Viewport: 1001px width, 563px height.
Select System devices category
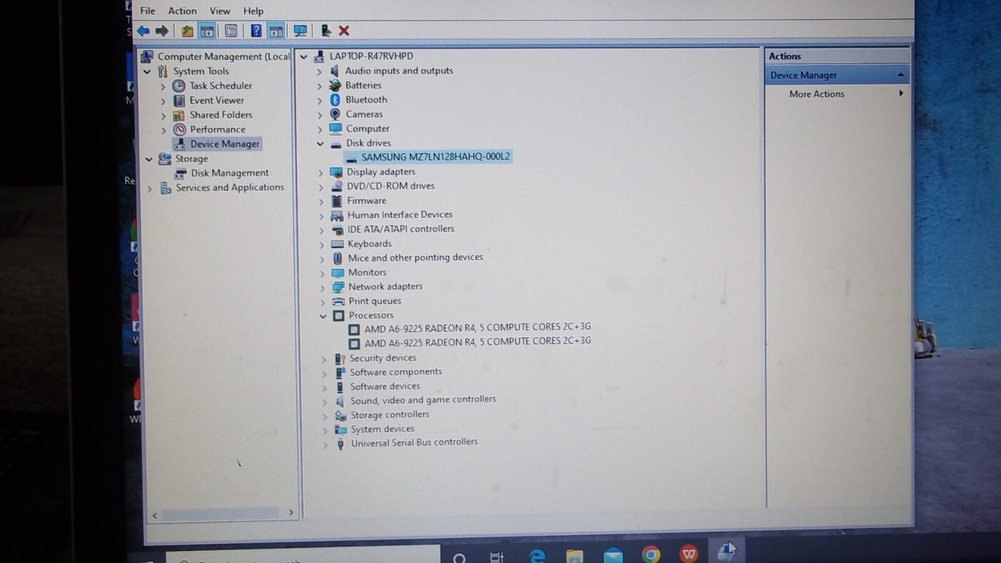pyautogui.click(x=382, y=429)
